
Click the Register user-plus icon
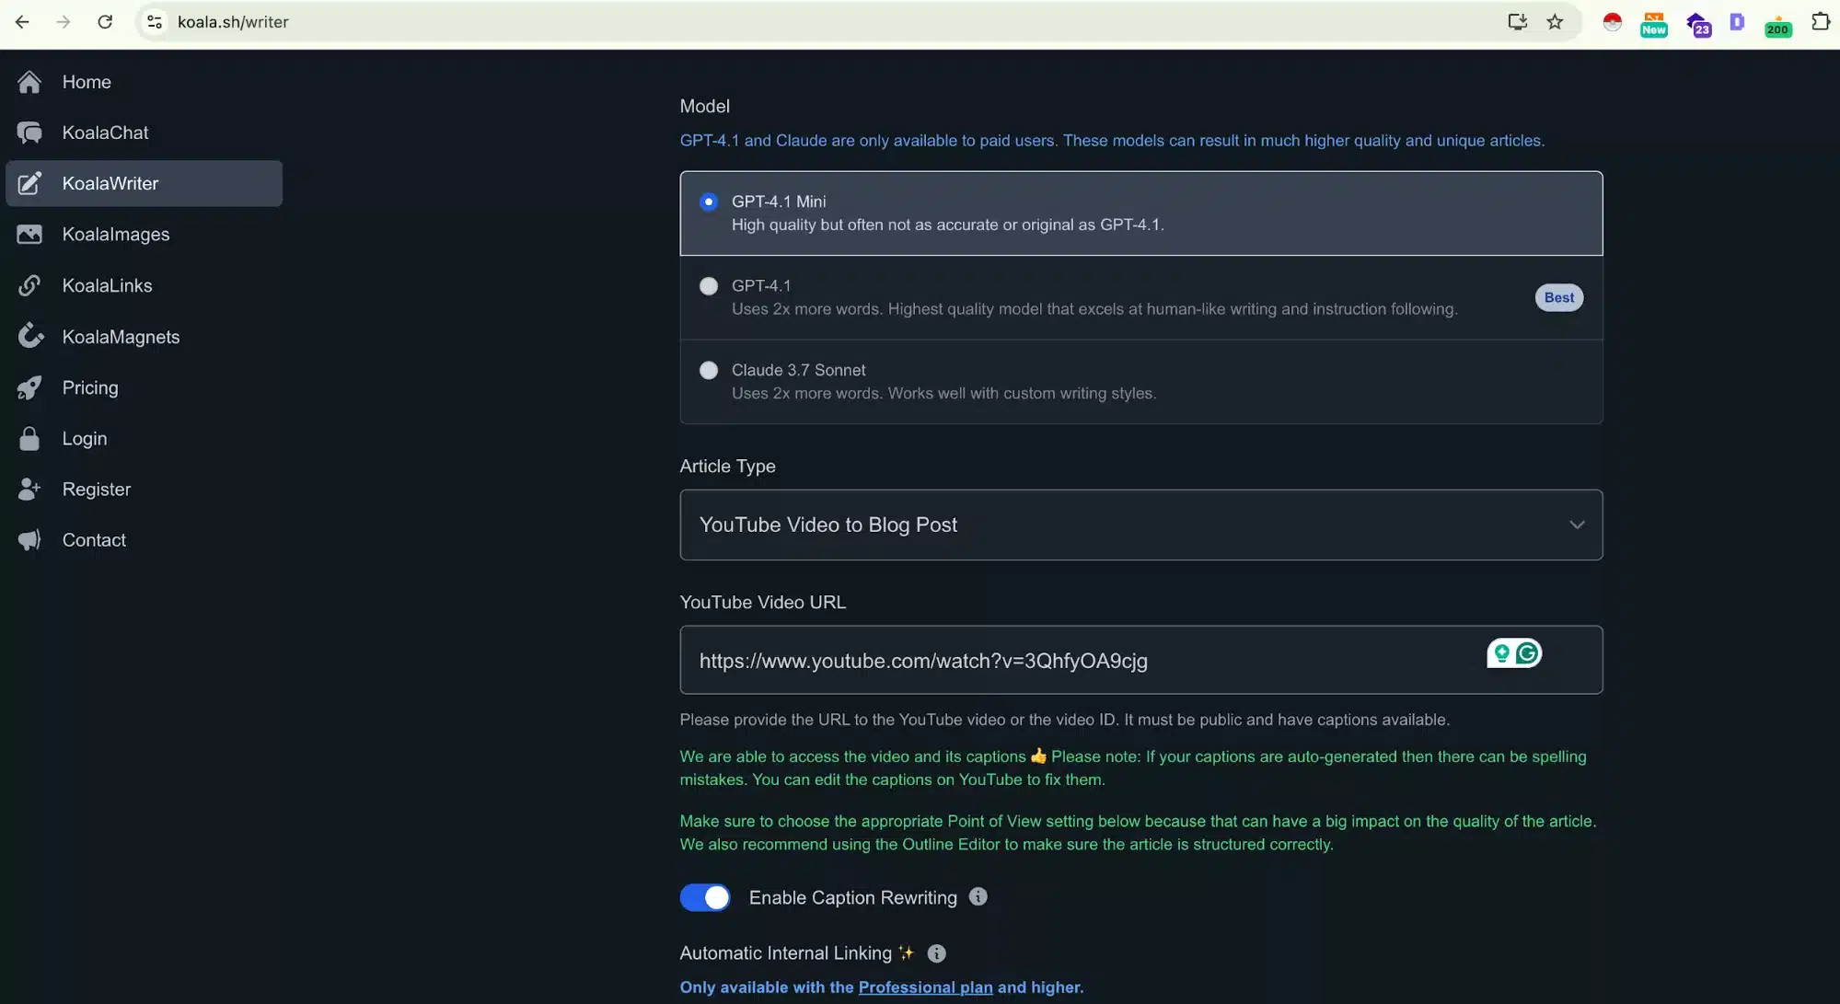click(29, 490)
